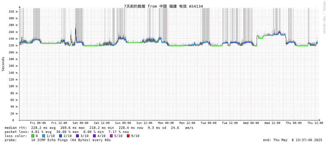The image size is (327, 144).
Task: Click the purple 4/10 loss swatch
Action: [94, 136]
